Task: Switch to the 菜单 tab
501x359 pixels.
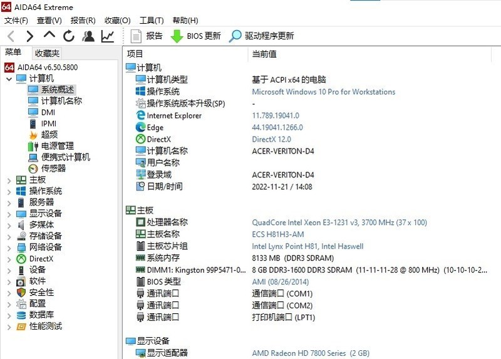Action: pos(13,53)
